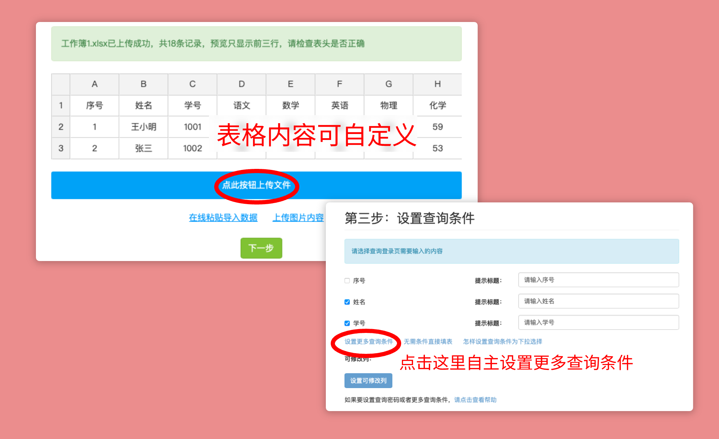This screenshot has height=439, width=719.
Task: Click the '物理' cell in the table
Action: click(x=389, y=105)
